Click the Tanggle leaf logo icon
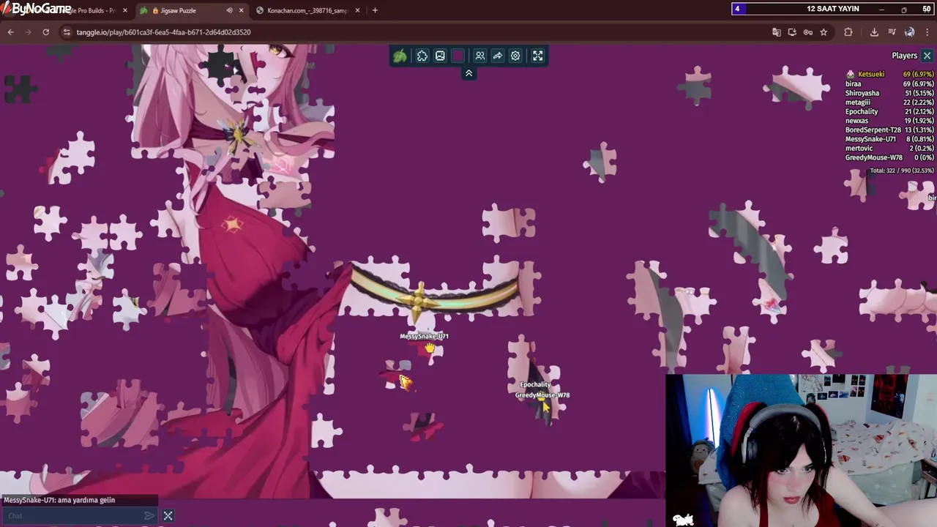The height and width of the screenshot is (527, 937). tap(400, 56)
